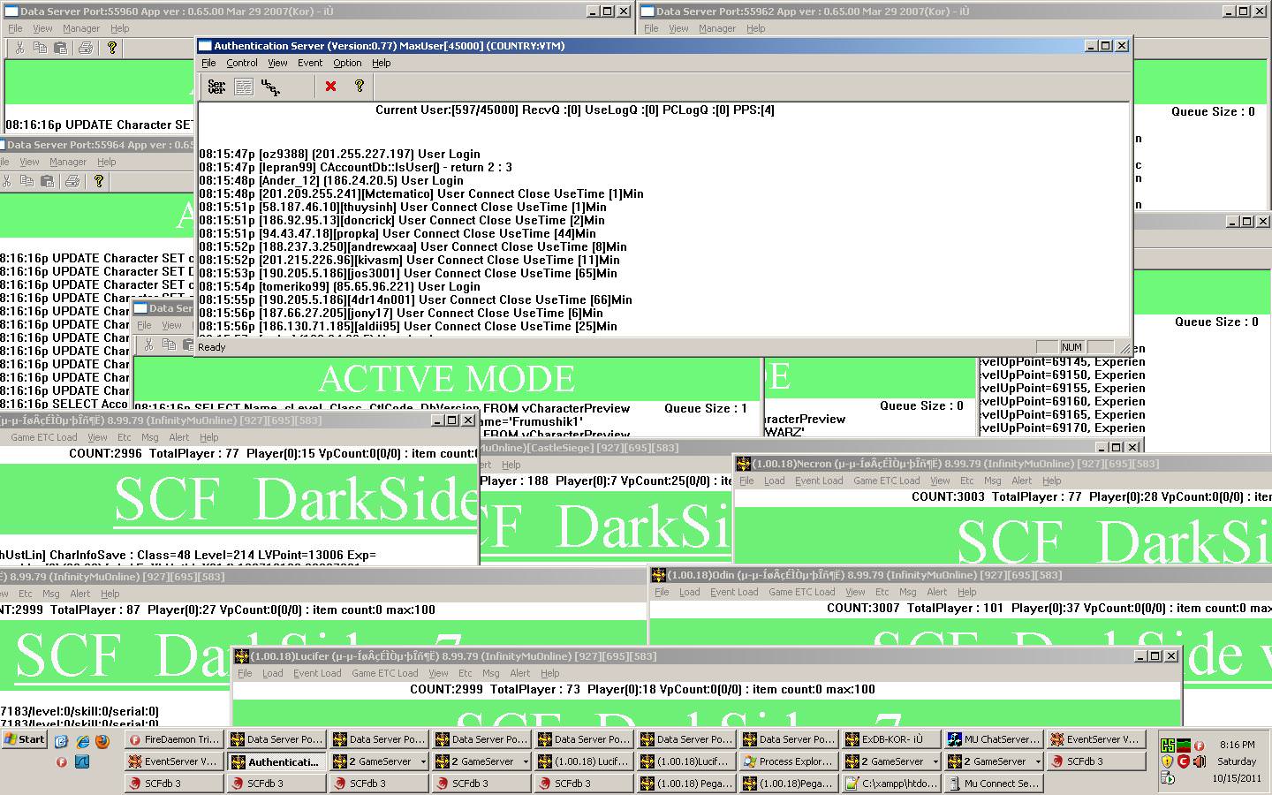Screen dimensions: 1272x795
Task: Open the Control menu in Authentication Server
Action: point(241,63)
